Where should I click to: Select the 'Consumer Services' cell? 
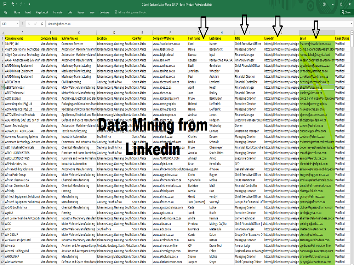tap(79, 44)
